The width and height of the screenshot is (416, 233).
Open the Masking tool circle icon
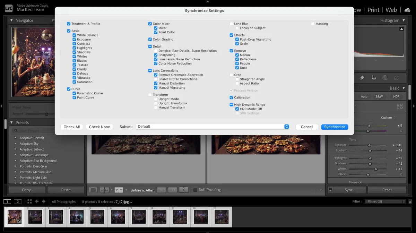click(x=385, y=78)
